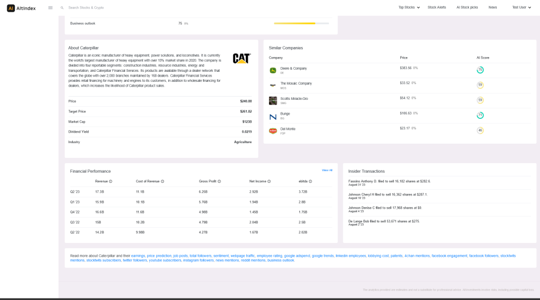The image size is (540, 300).
Task: Open the job posts link
Action: 180,256
